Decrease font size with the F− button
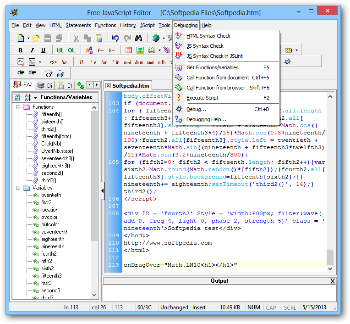The image size is (350, 324). (x=112, y=50)
